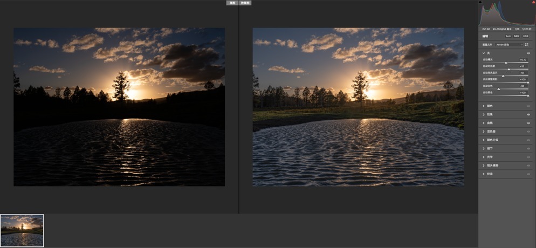Image resolution: width=536 pixels, height=248 pixels.
Task: Switch to the 原图 view tab
Action: 232,3
